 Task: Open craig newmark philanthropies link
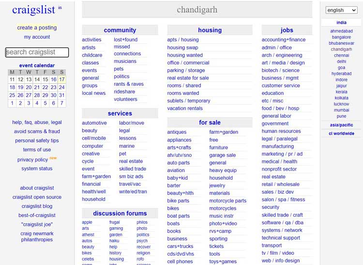point(37,236)
